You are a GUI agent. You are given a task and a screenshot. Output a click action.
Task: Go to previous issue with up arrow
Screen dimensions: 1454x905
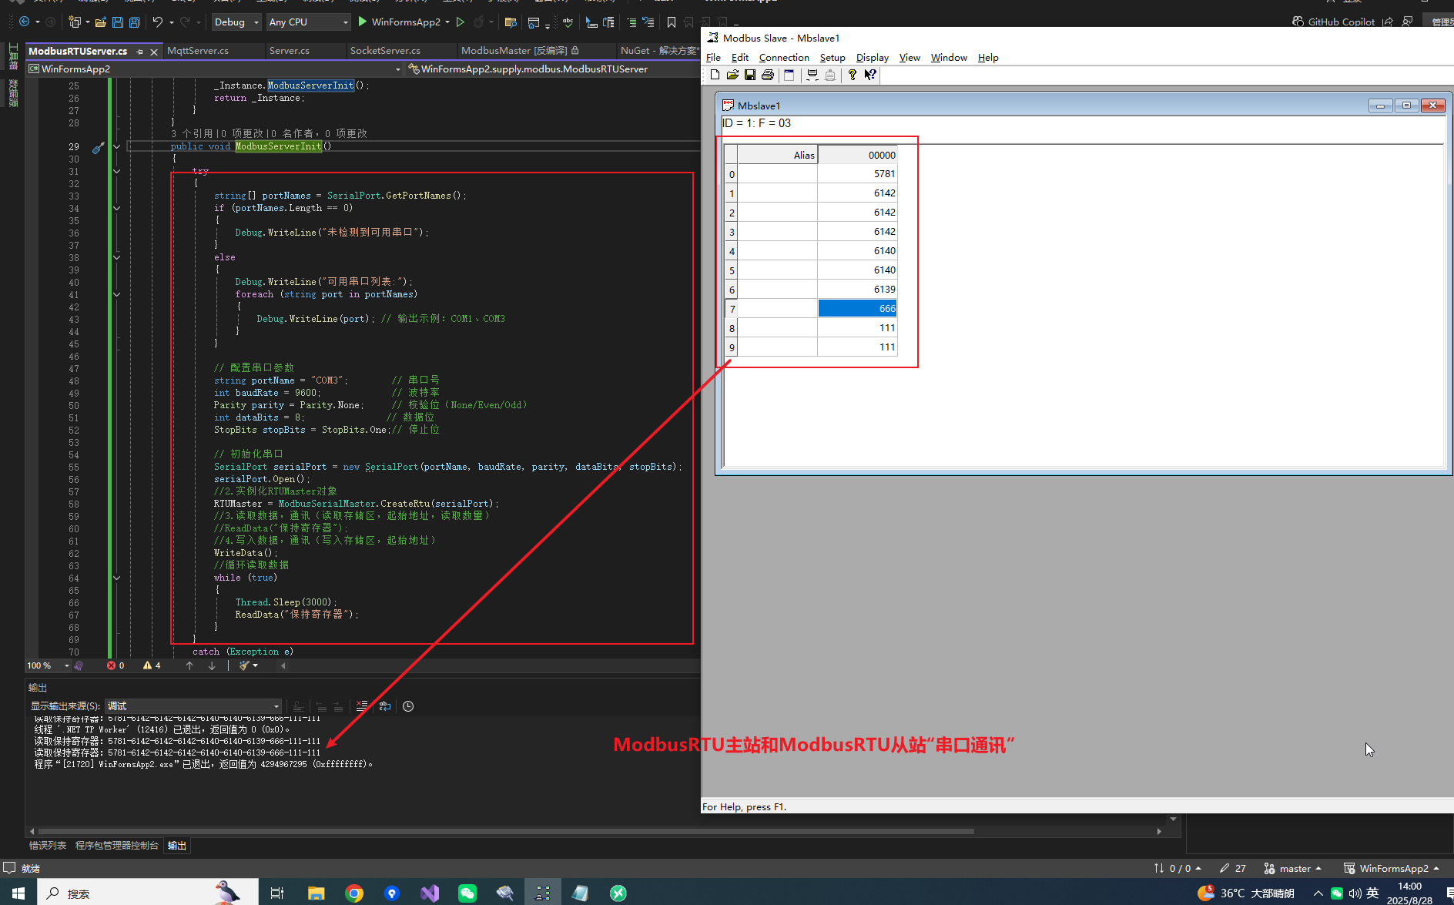click(x=189, y=665)
